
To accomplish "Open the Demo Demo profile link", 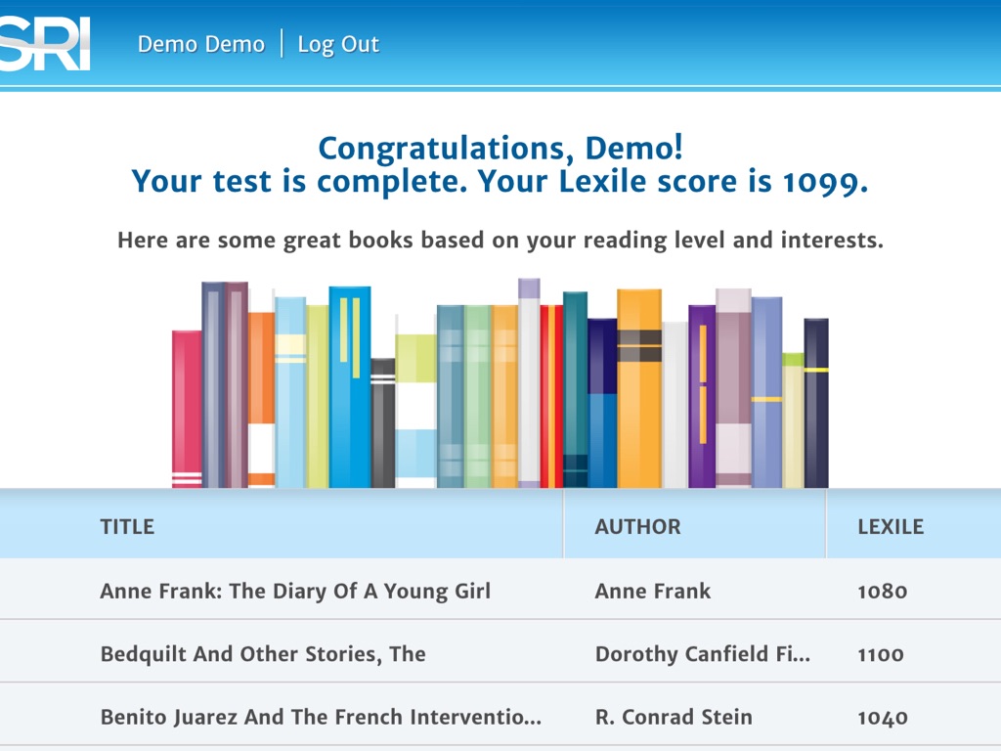I will (200, 44).
